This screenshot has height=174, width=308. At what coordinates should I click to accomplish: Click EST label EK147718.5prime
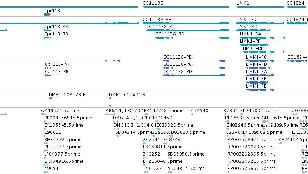[x=164, y=111]
